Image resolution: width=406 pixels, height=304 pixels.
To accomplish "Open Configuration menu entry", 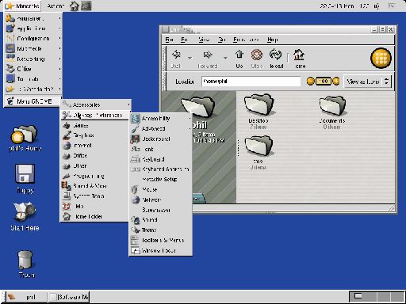I will [33, 39].
